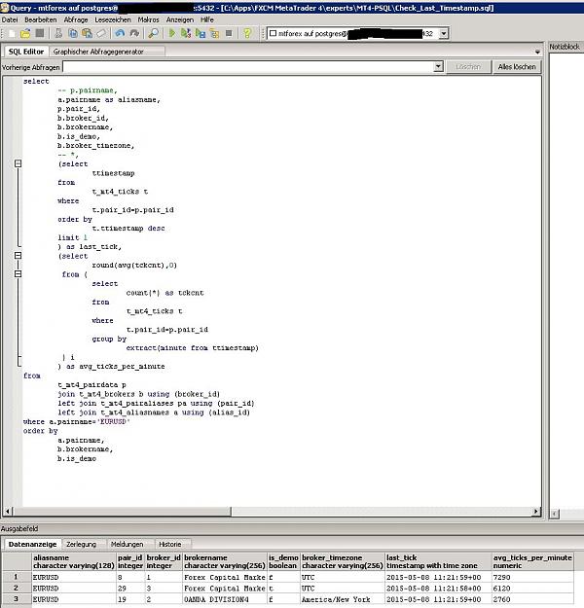Click into the Vorherige Abfragen field
This screenshot has width=584, height=608.
pos(248,67)
